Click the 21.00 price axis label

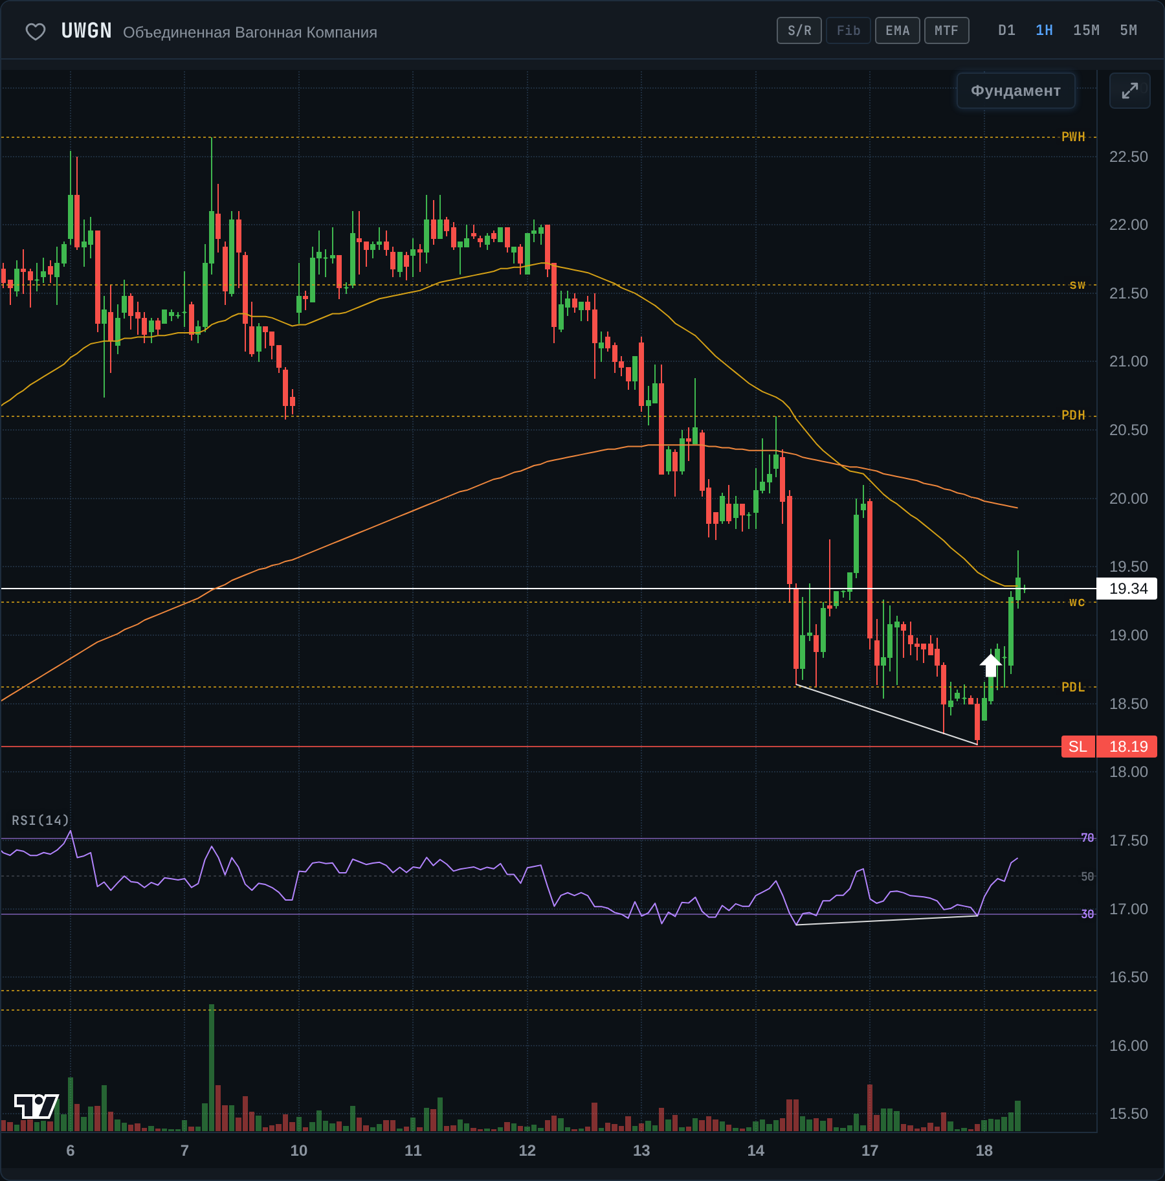point(1129,361)
